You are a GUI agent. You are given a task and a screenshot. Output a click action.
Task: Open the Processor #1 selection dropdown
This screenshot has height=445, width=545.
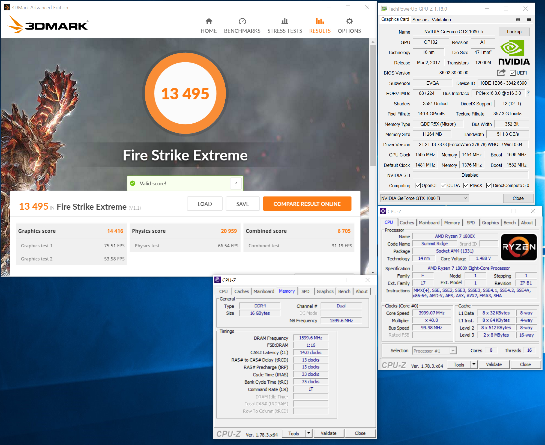coord(434,351)
